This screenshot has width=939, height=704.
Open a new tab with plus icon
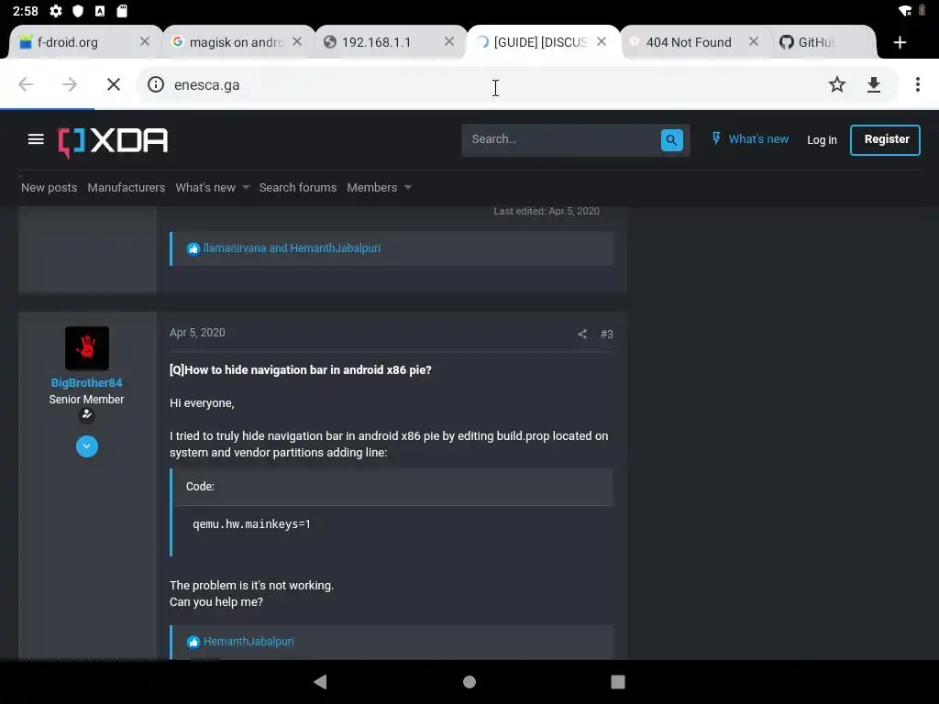pos(900,42)
